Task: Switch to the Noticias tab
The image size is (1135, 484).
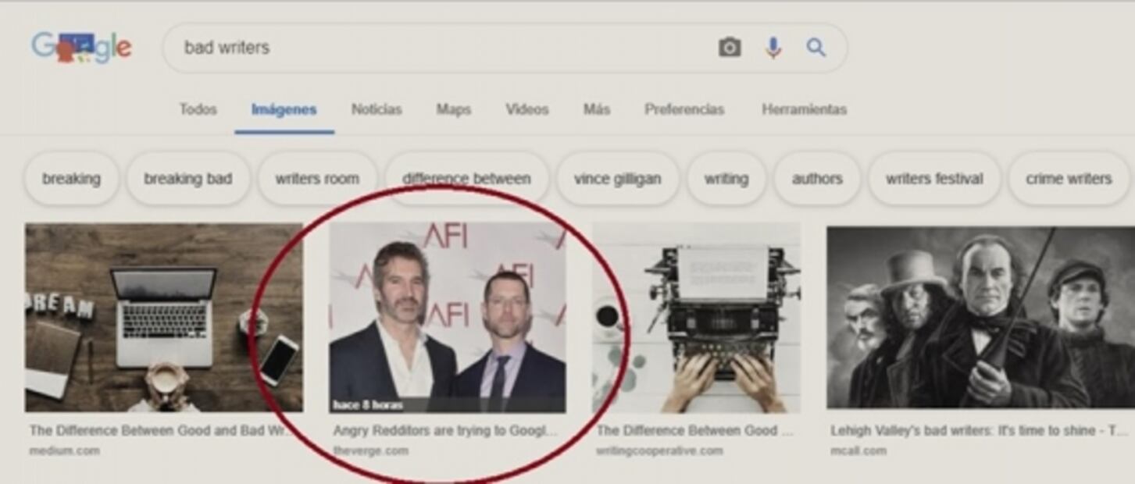Action: coord(376,109)
